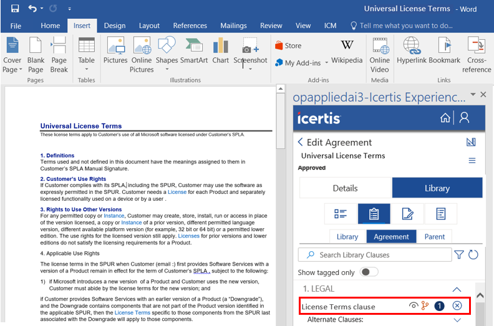Collapse the 1. LEGAL section

tap(457, 289)
